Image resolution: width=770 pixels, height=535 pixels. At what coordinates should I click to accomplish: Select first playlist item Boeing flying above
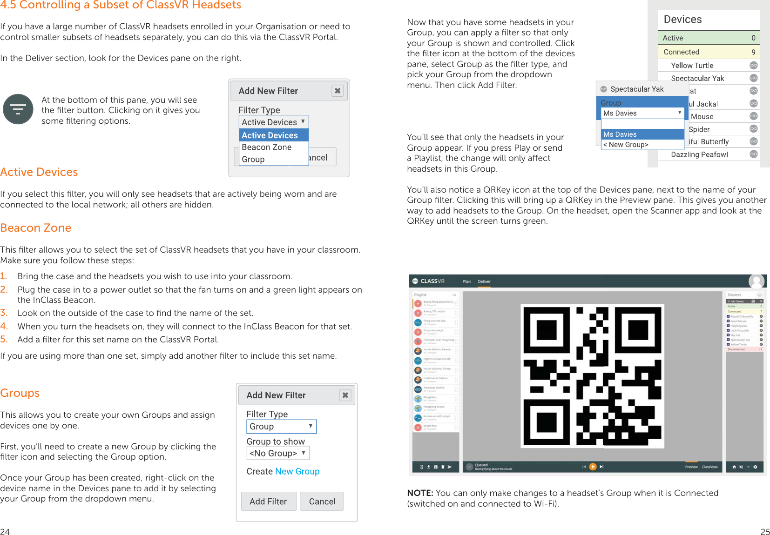click(x=436, y=303)
